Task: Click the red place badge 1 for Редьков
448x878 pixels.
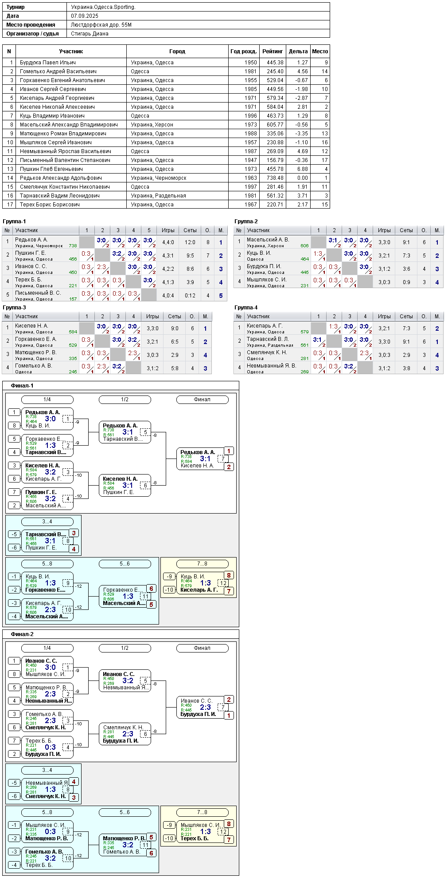Action: tap(229, 451)
